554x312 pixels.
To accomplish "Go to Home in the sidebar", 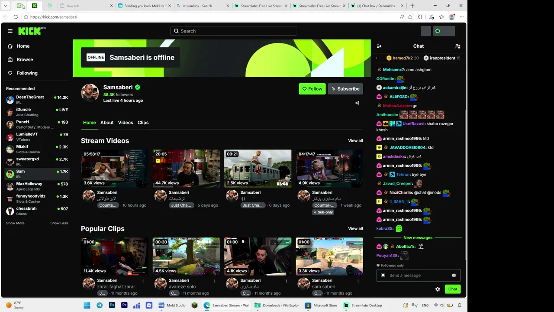I will [x=23, y=46].
